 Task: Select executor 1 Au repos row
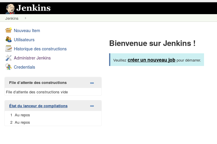coord(53,115)
